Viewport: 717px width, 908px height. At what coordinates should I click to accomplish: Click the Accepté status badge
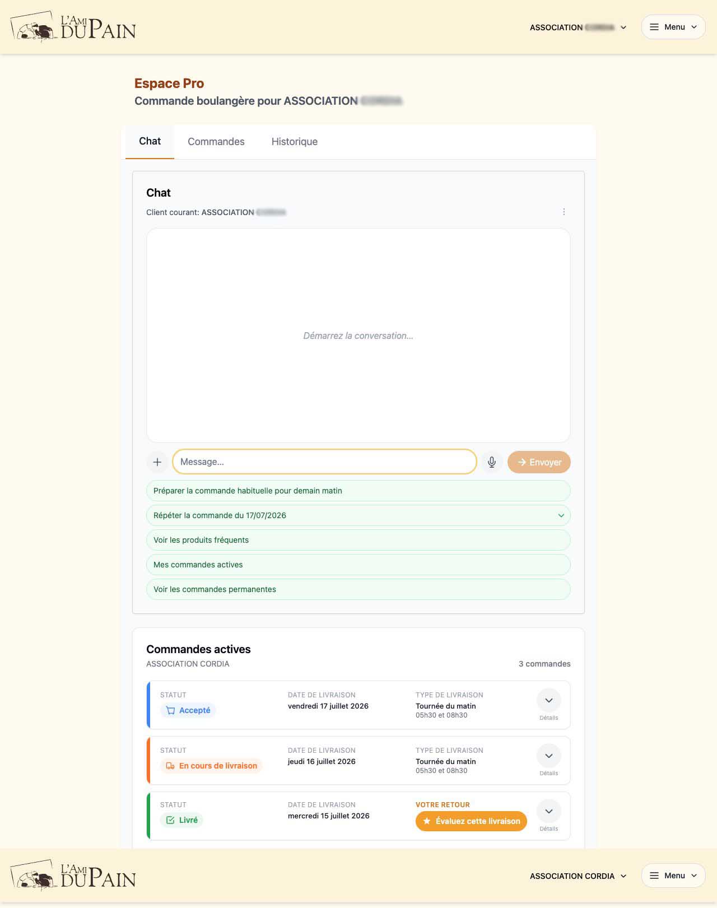[x=188, y=710]
